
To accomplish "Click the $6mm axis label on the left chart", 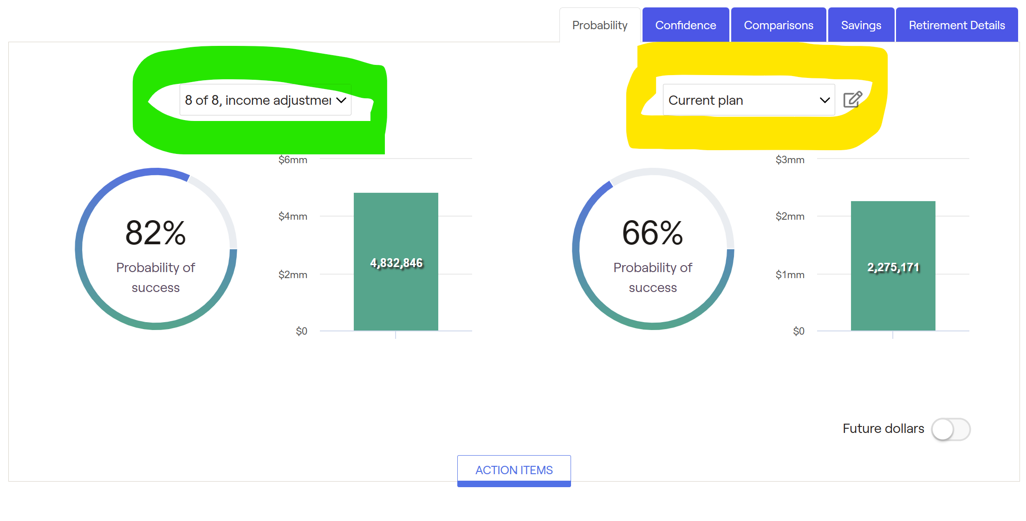I will click(x=292, y=159).
